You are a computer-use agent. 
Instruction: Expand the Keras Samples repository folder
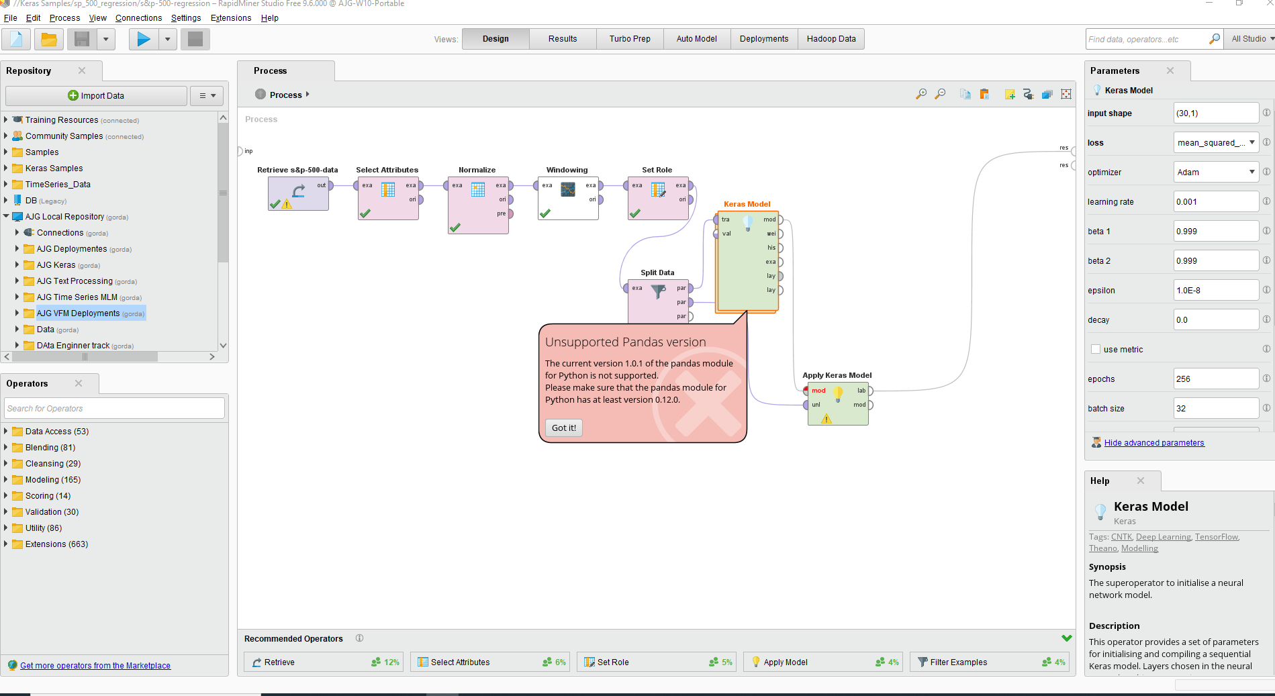coord(6,168)
